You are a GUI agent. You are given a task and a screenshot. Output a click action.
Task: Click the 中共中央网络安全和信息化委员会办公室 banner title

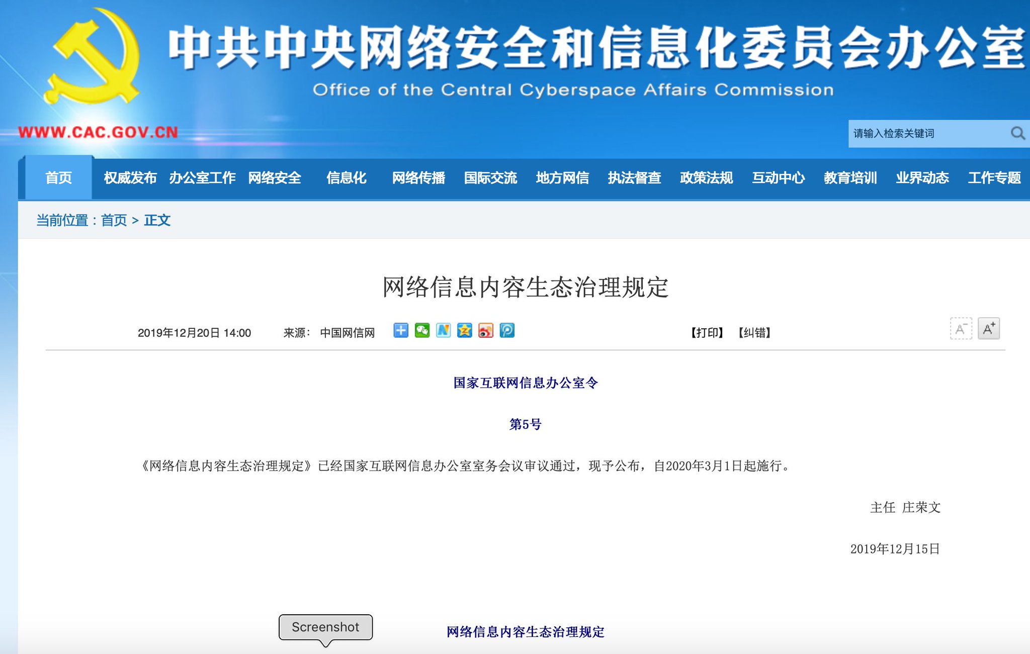[x=597, y=47]
